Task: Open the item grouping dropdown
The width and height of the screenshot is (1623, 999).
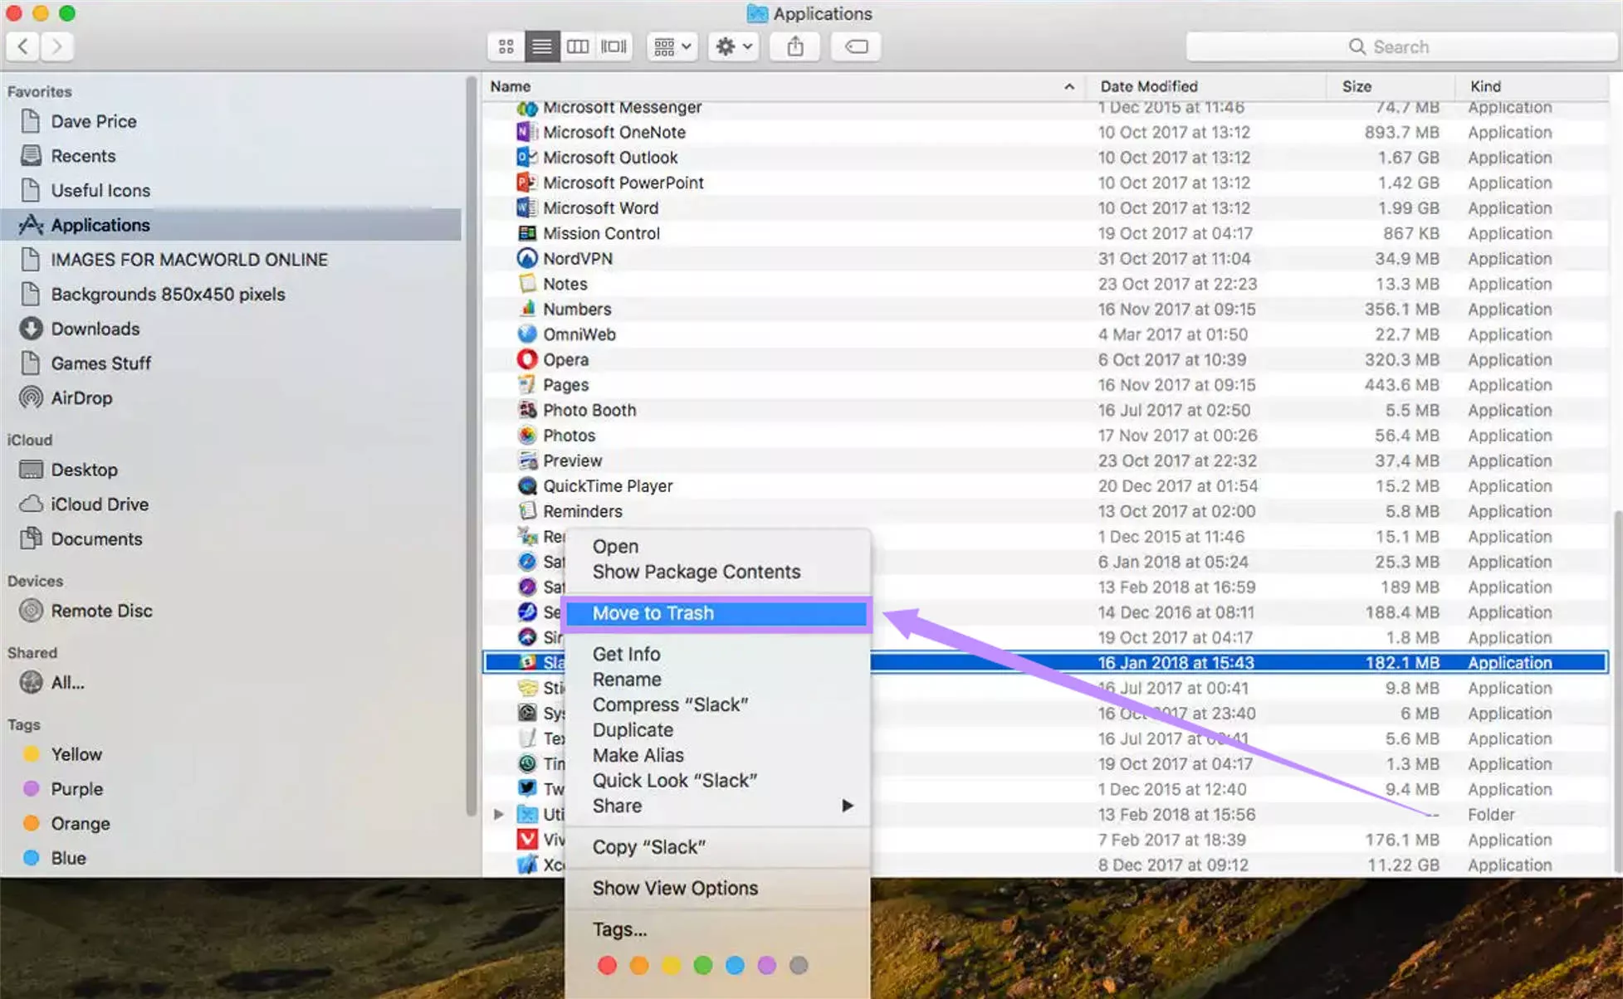Action: [x=671, y=46]
